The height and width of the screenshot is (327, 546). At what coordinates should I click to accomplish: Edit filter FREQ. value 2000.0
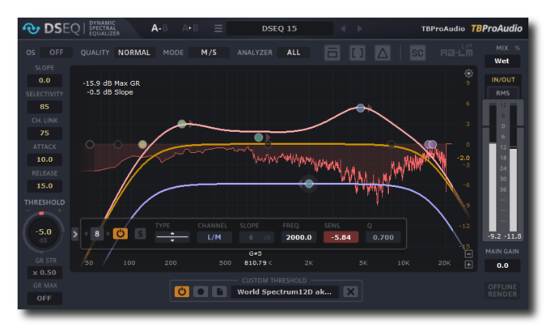pos(298,237)
